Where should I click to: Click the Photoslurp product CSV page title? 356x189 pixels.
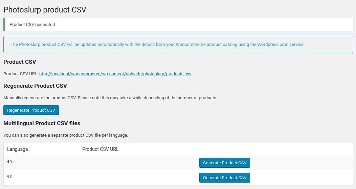pos(45,10)
